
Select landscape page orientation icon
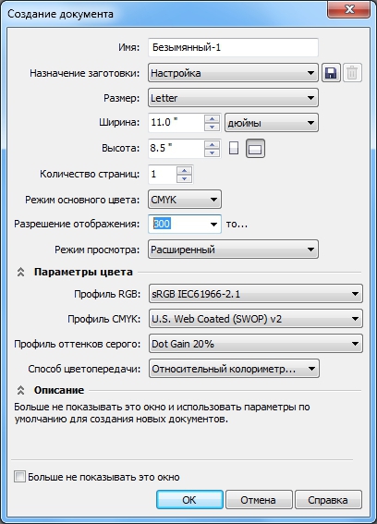255,148
